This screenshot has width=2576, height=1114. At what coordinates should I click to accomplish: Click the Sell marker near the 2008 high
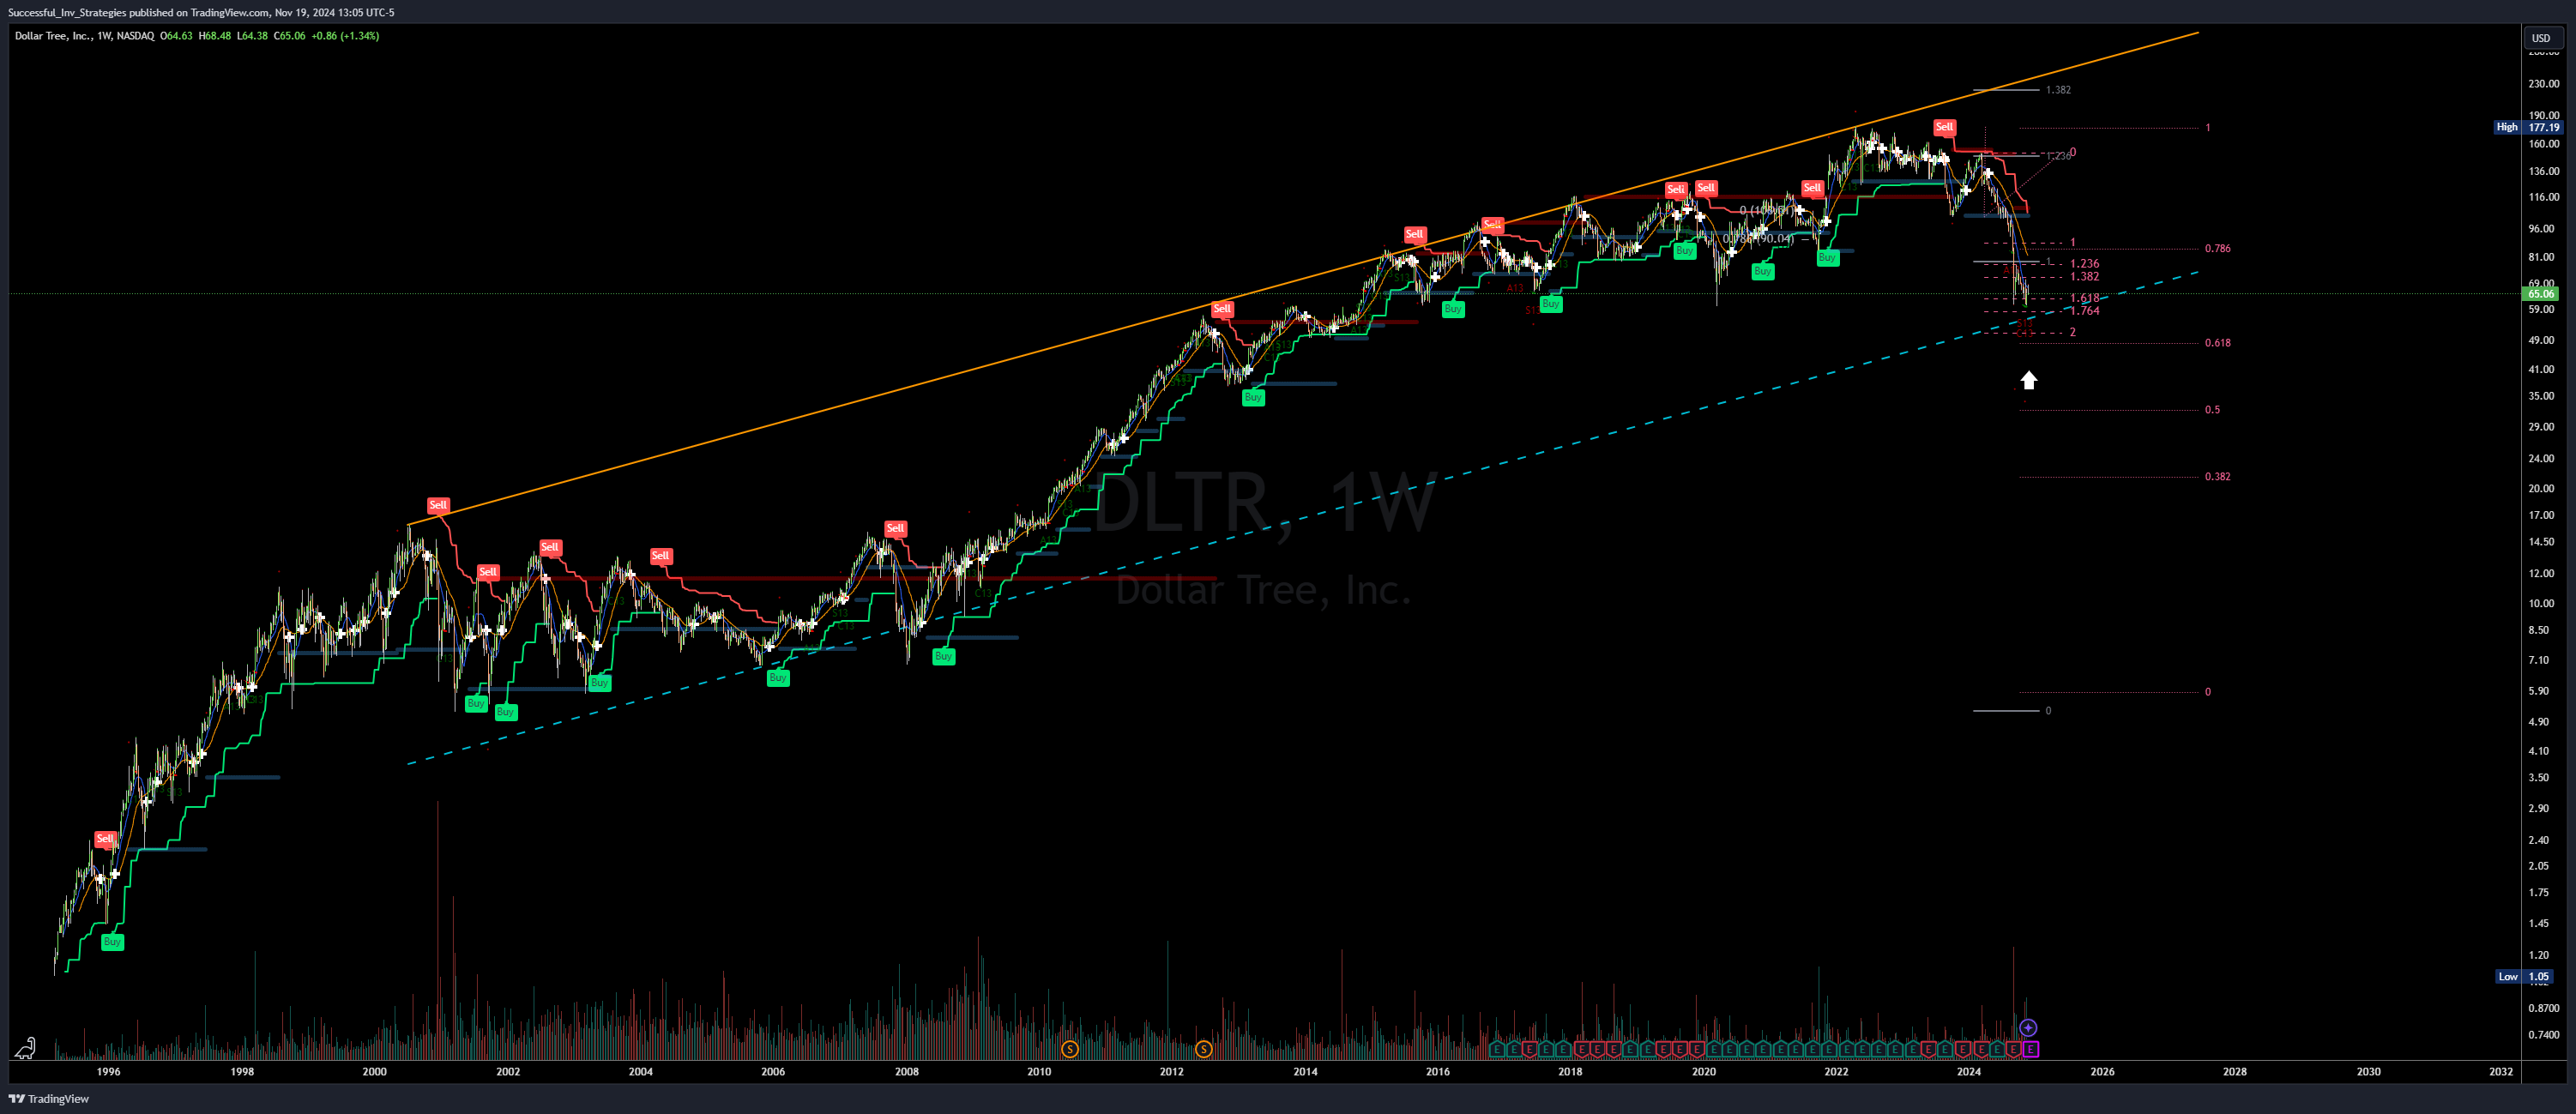895,528
